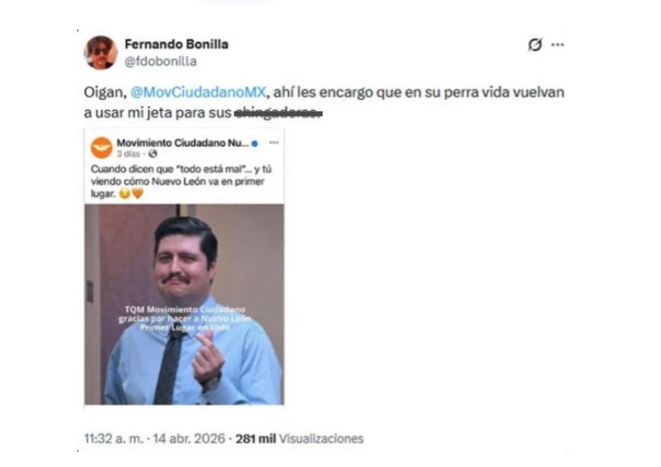Image resolution: width=661 pixels, height=467 pixels.
Task: Open the Grok slashed-circle icon
Action: (534, 45)
